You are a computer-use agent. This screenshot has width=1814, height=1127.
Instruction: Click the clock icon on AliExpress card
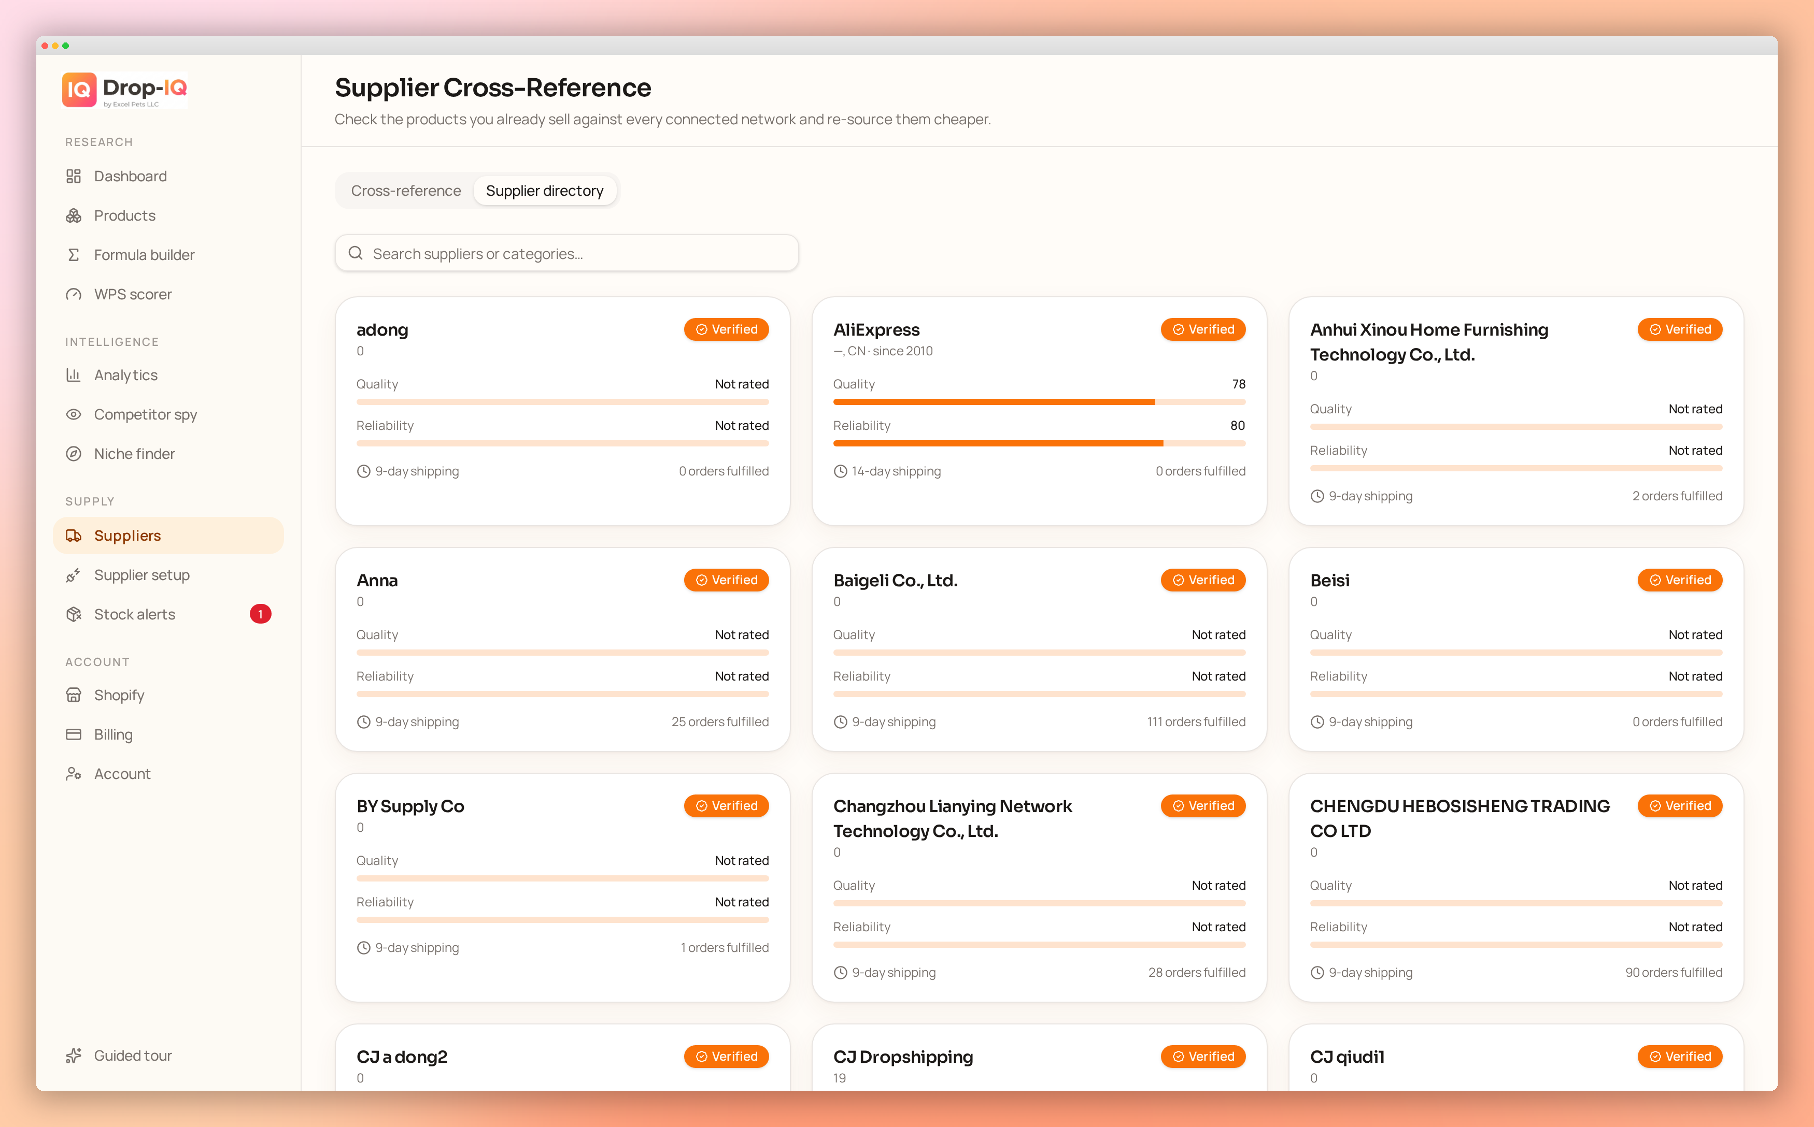tap(840, 471)
